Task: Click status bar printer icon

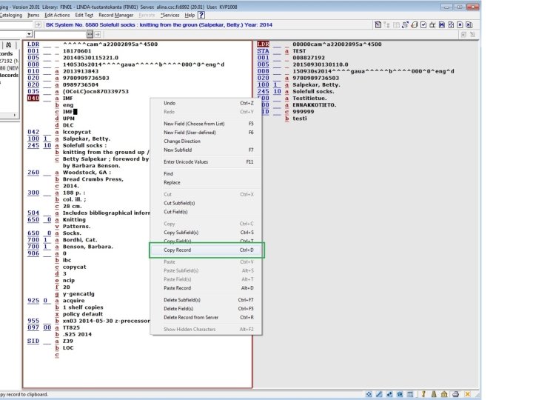Action: tap(455, 394)
